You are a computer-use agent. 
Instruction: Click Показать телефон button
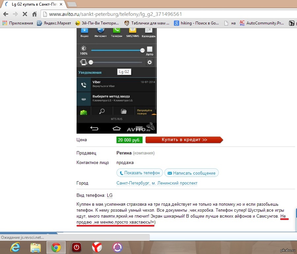tap(140, 173)
